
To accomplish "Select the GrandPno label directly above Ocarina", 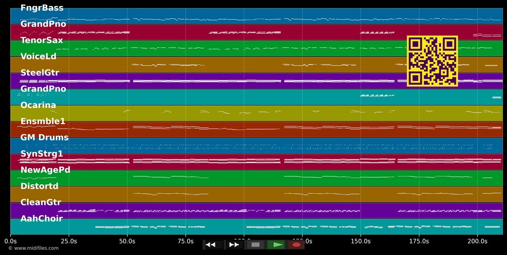I will [43, 89].
